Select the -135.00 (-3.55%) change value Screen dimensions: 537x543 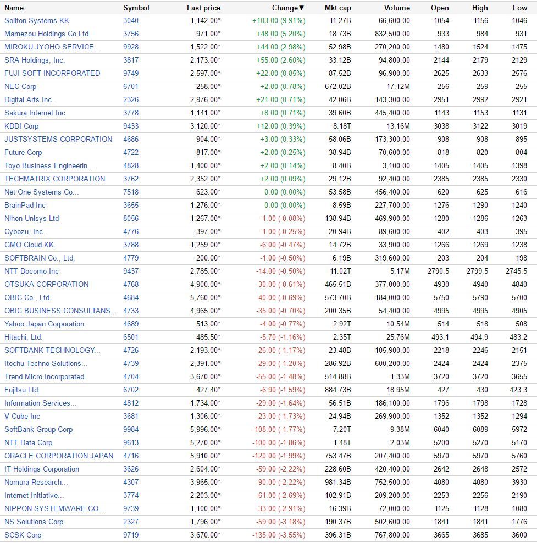(x=279, y=535)
